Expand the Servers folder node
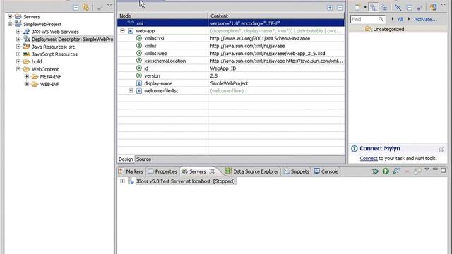Viewport: 452px width, 254px height. (10, 17)
